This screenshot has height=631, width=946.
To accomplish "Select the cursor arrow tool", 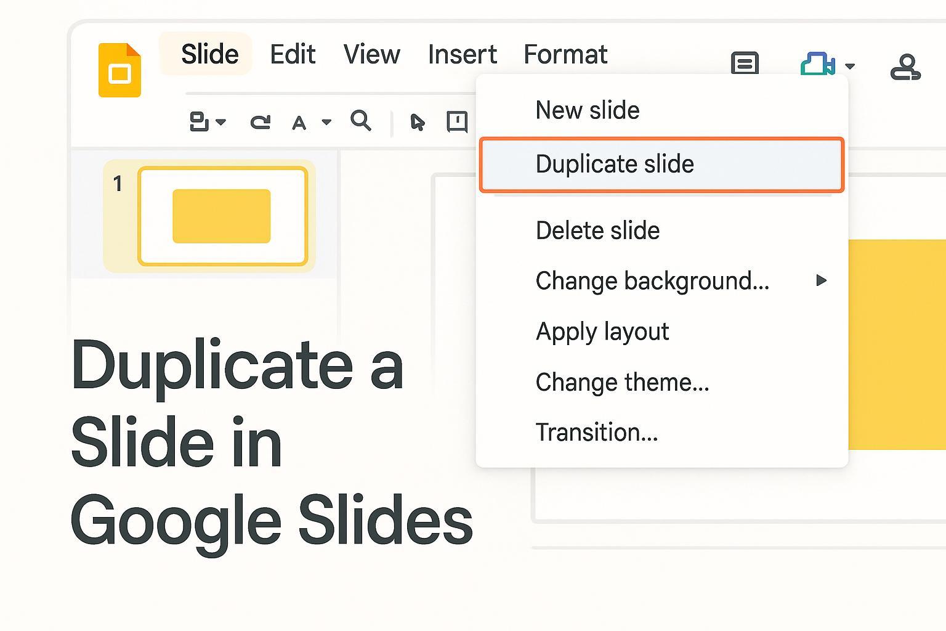I will pyautogui.click(x=417, y=122).
